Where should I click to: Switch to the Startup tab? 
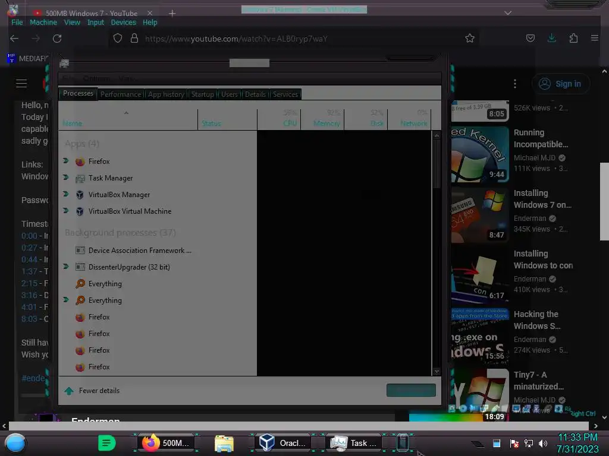202,94
